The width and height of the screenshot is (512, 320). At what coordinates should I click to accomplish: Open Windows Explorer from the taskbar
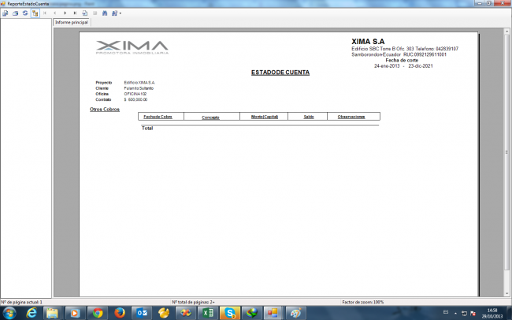pyautogui.click(x=52, y=313)
